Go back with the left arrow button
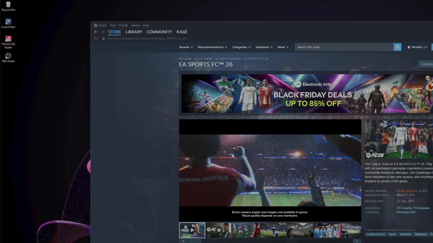Viewport: 433px width, 243px height. click(96, 32)
